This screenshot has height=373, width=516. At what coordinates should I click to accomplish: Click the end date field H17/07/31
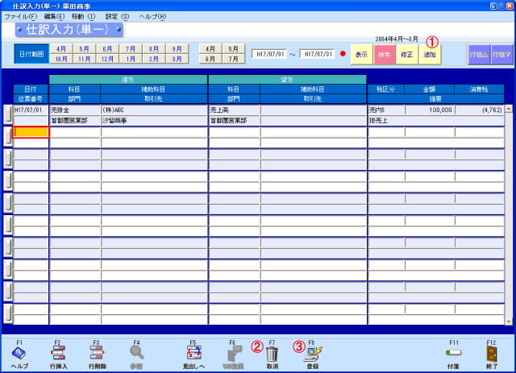318,54
